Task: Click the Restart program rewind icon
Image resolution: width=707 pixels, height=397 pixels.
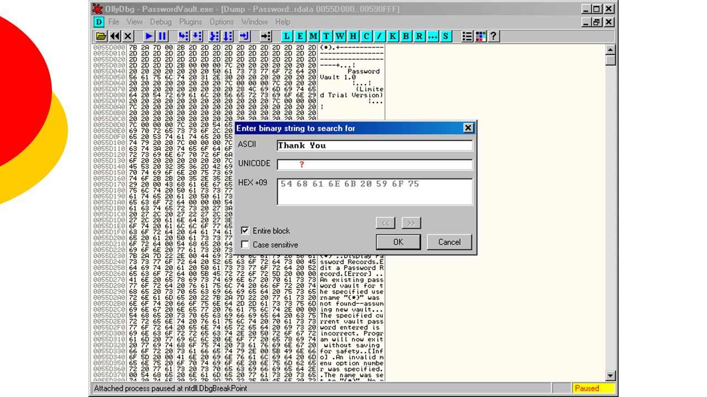Action: (115, 36)
